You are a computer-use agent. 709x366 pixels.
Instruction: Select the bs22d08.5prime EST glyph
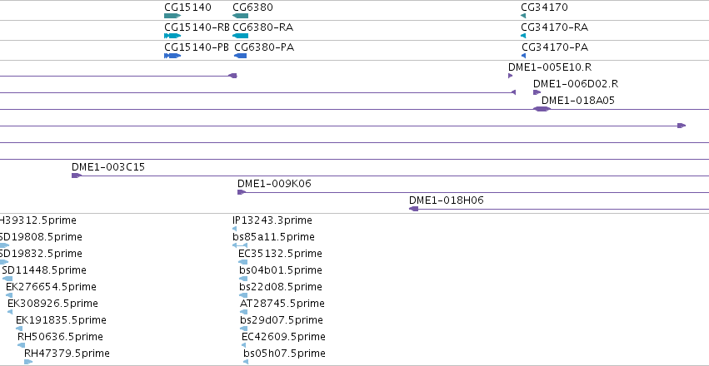coord(243,295)
